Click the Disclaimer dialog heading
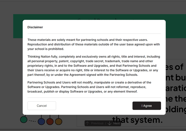This screenshot has height=131, width=186. (35, 27)
